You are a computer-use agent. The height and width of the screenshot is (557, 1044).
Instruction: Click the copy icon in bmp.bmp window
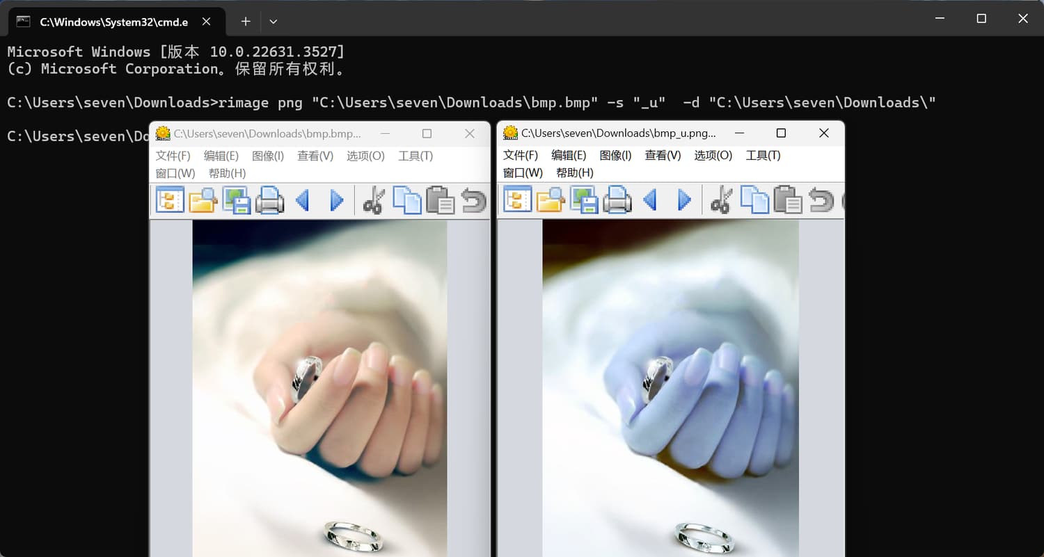(407, 201)
